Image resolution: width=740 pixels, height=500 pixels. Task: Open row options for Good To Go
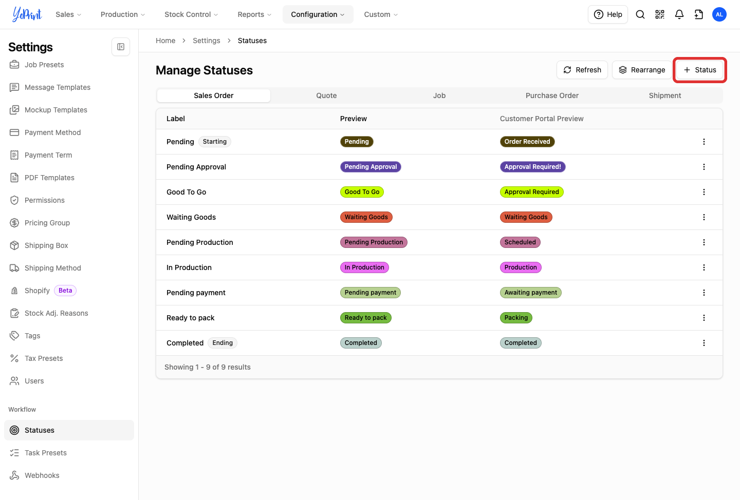(704, 192)
